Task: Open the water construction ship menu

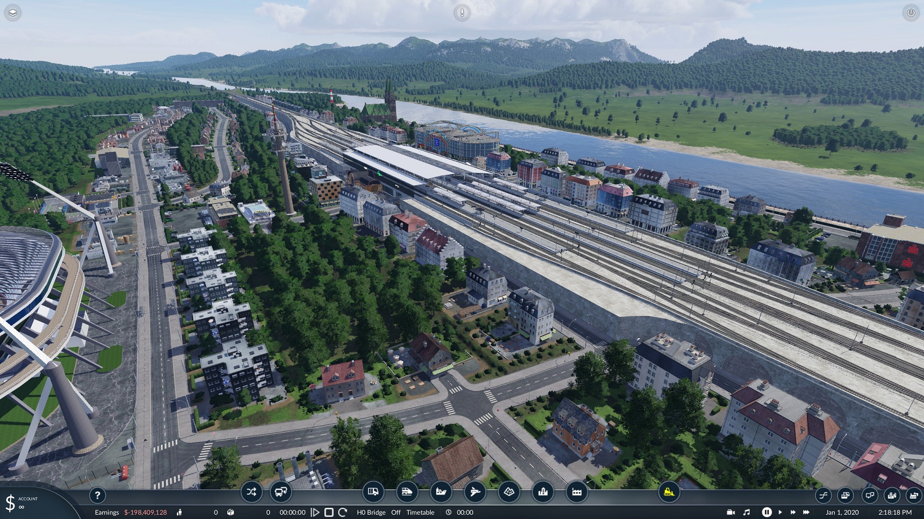Action: [x=441, y=492]
